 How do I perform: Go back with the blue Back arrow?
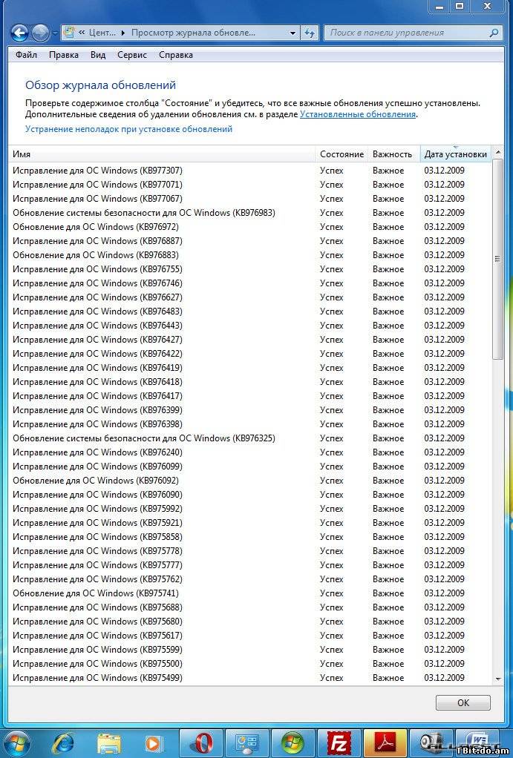[19, 33]
